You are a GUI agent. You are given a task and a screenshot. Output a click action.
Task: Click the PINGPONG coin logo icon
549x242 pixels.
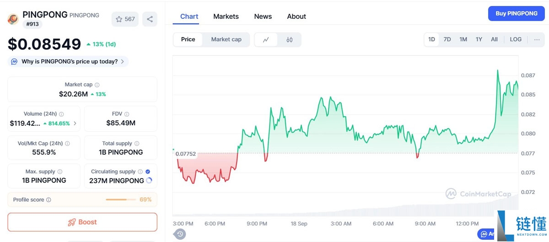13,19
